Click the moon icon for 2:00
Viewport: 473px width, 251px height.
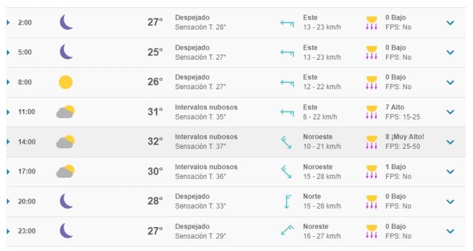(x=66, y=22)
